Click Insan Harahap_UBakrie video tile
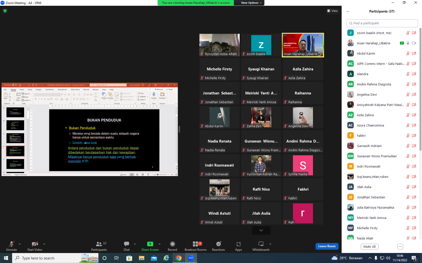 click(303, 45)
